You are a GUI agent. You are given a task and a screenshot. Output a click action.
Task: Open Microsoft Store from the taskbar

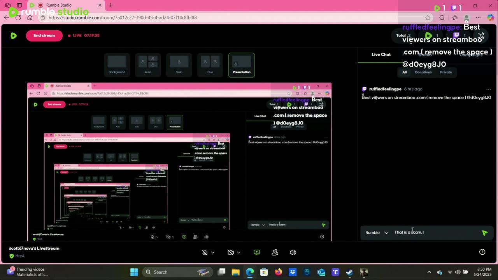(264, 272)
